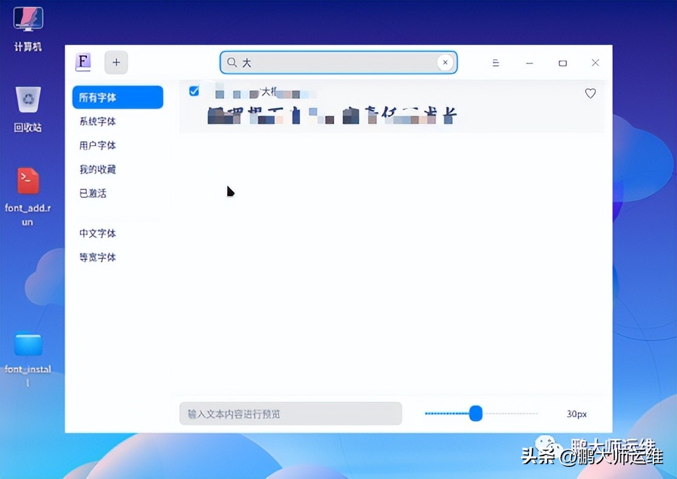Switch to 用户字体 category
The width and height of the screenshot is (677, 479).
(x=97, y=145)
